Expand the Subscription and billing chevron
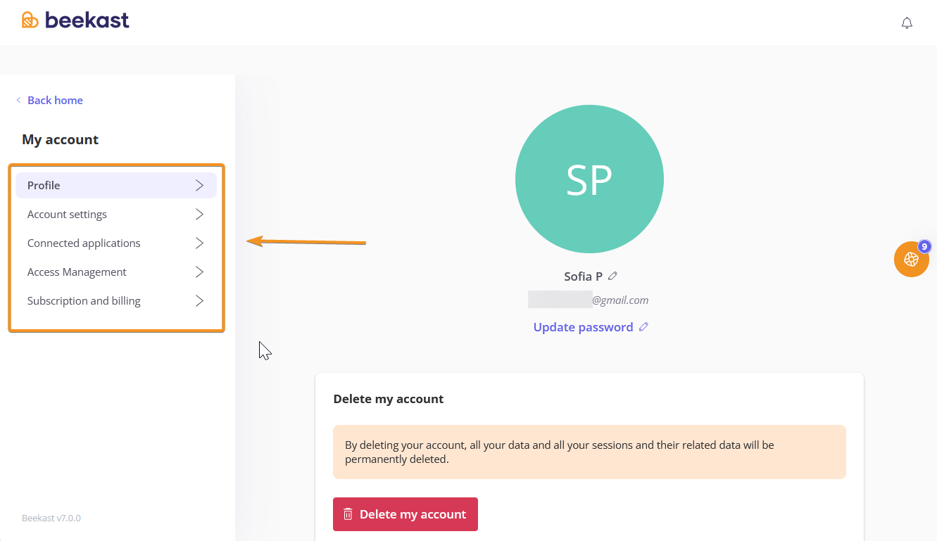 [199, 301]
